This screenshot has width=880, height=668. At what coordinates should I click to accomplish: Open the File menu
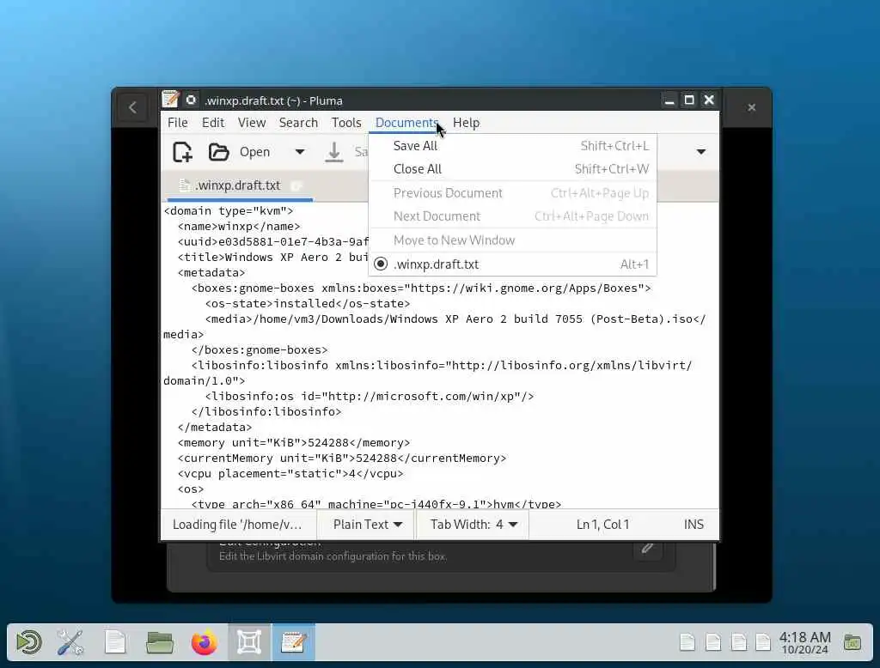[x=178, y=123]
